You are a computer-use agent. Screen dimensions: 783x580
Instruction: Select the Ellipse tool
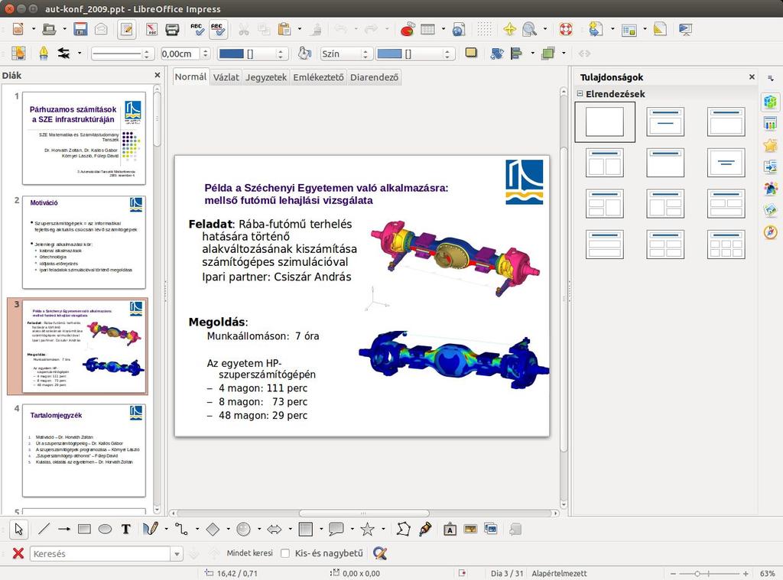[105, 529]
